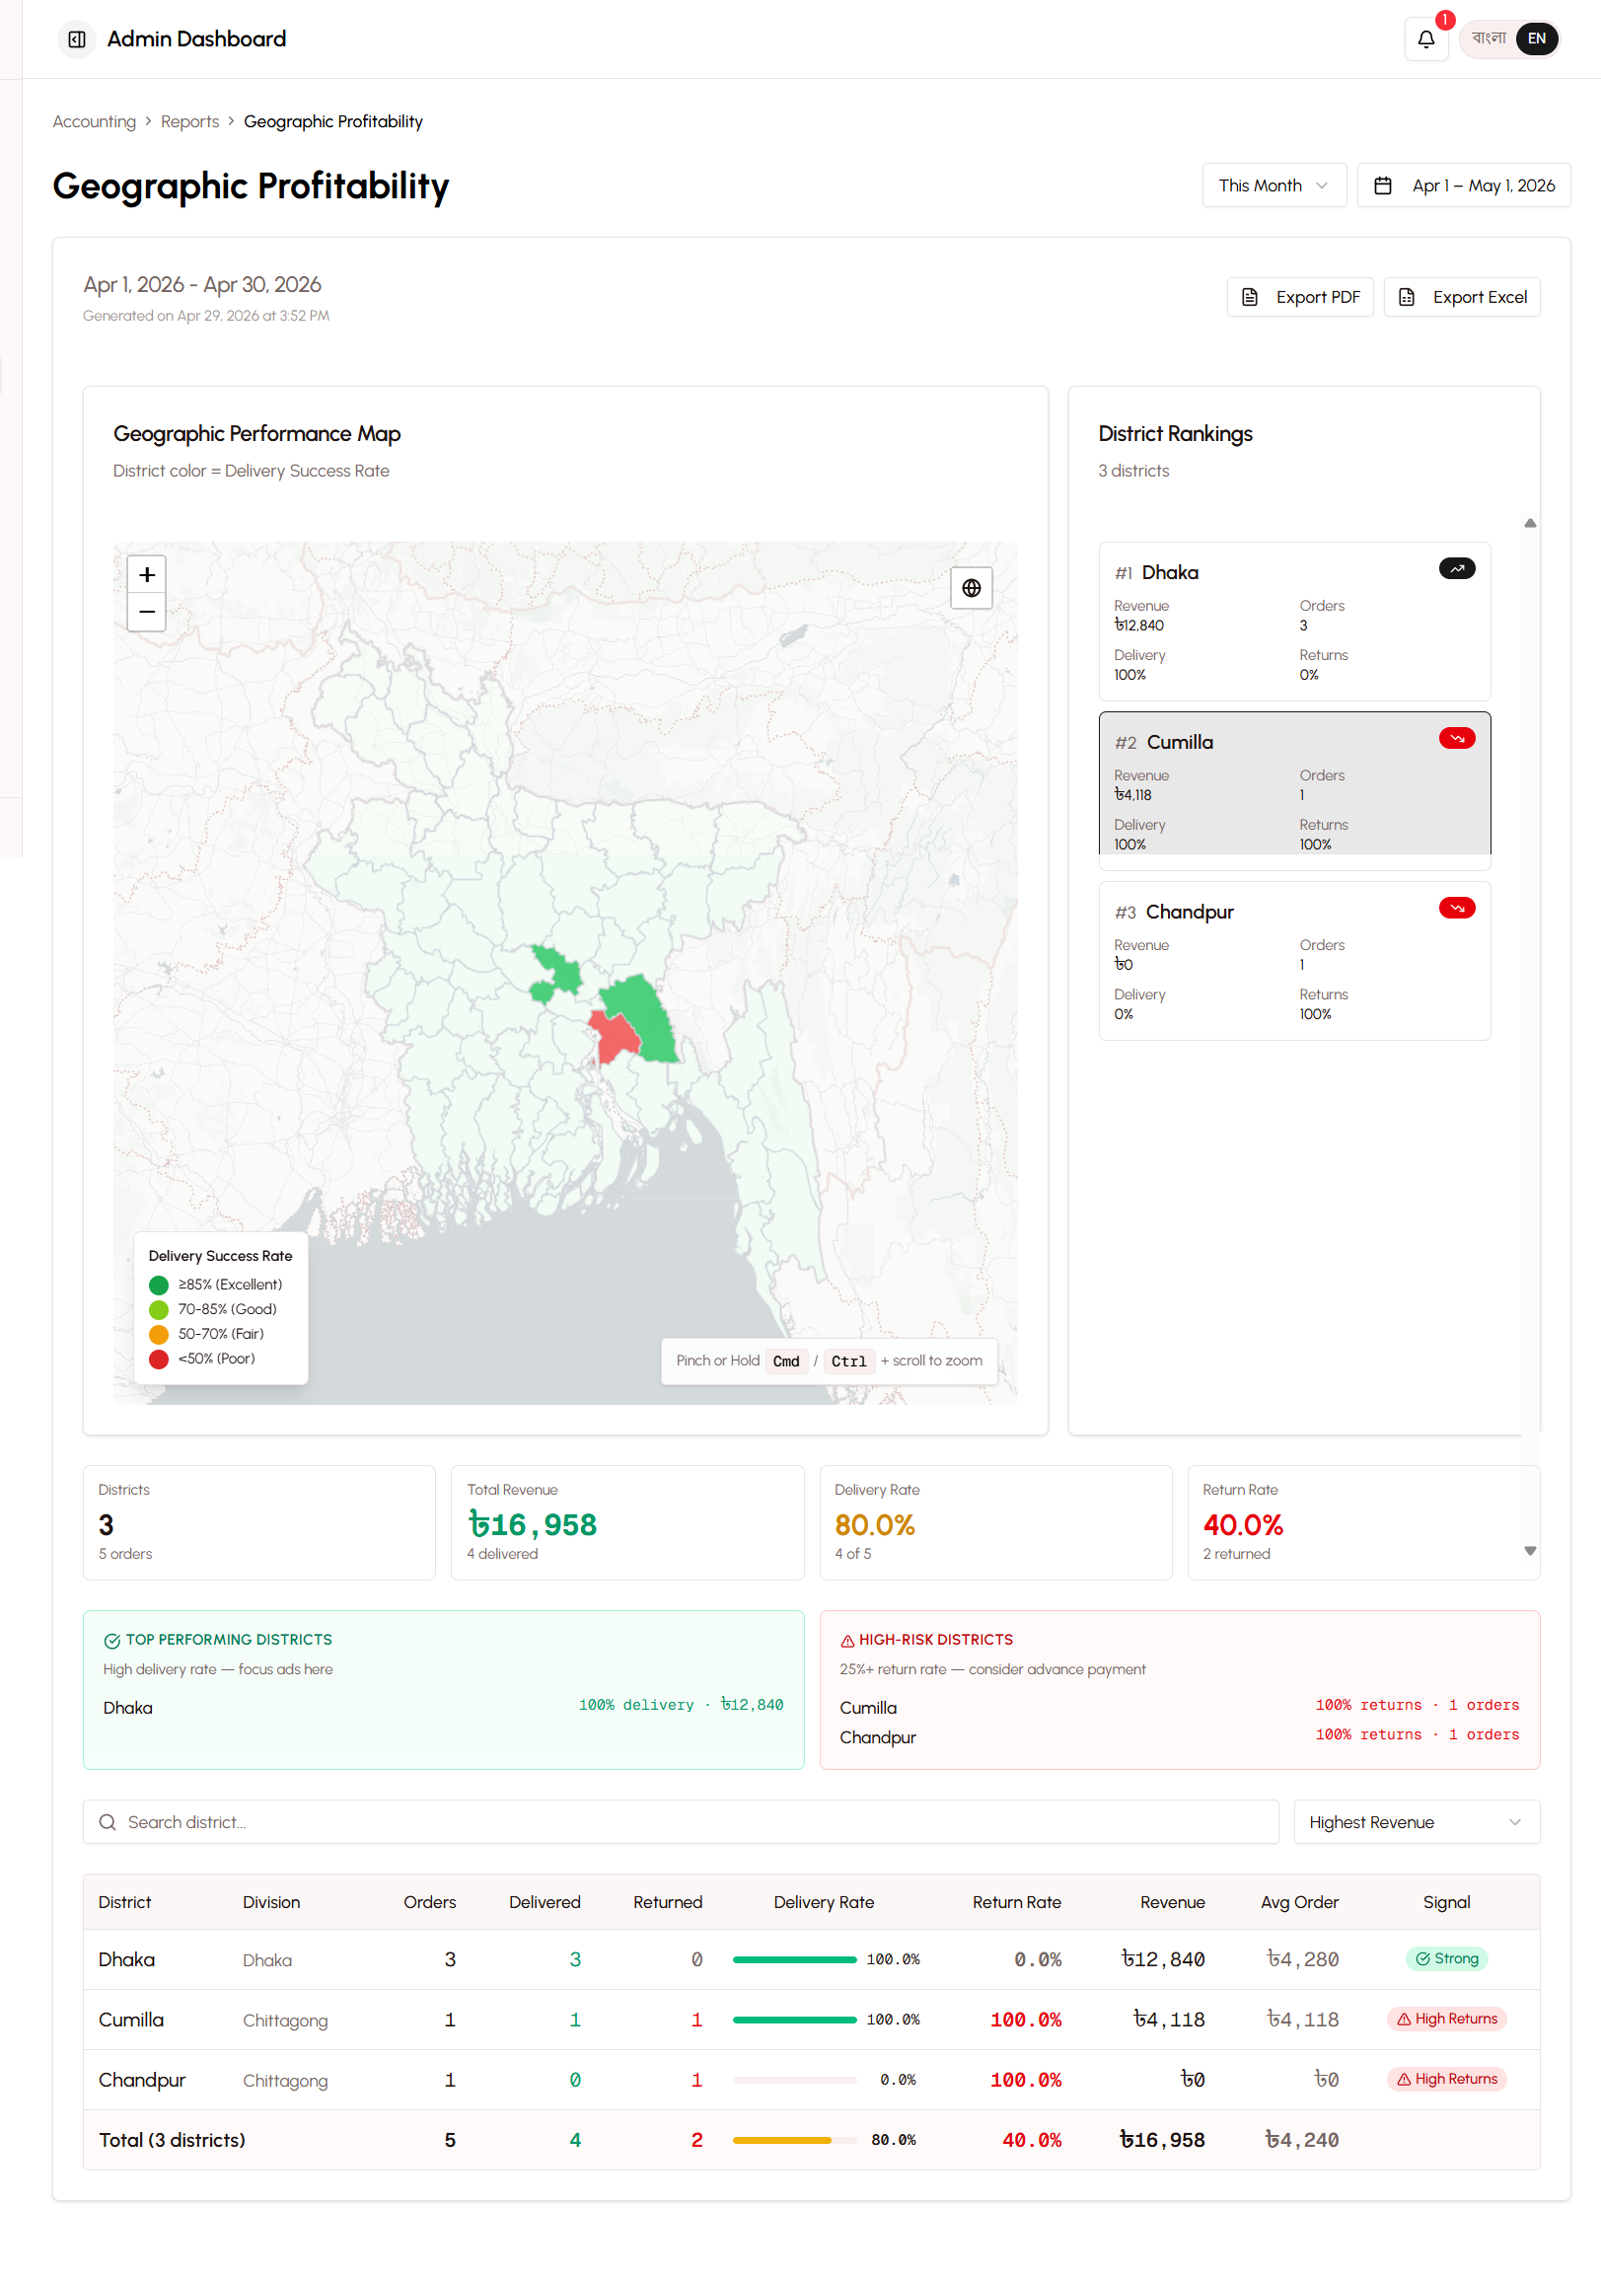This screenshot has width=1601, height=2280.
Task: Open notifications via the bell icon
Action: tap(1425, 38)
